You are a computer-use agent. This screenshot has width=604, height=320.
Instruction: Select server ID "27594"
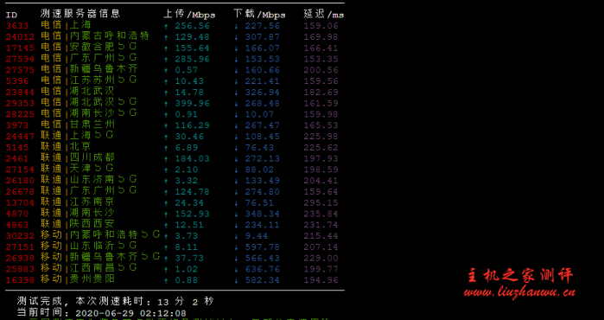point(20,59)
